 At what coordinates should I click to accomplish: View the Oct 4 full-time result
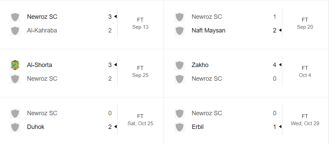click(305, 71)
